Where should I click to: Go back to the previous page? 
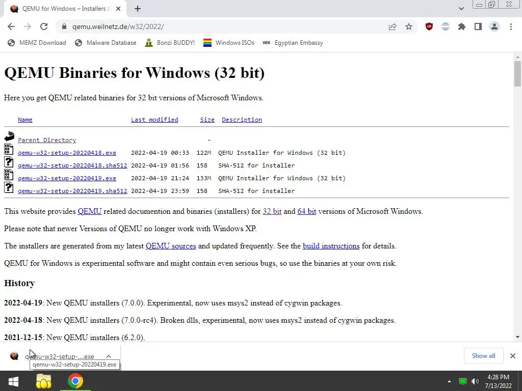tap(11, 26)
